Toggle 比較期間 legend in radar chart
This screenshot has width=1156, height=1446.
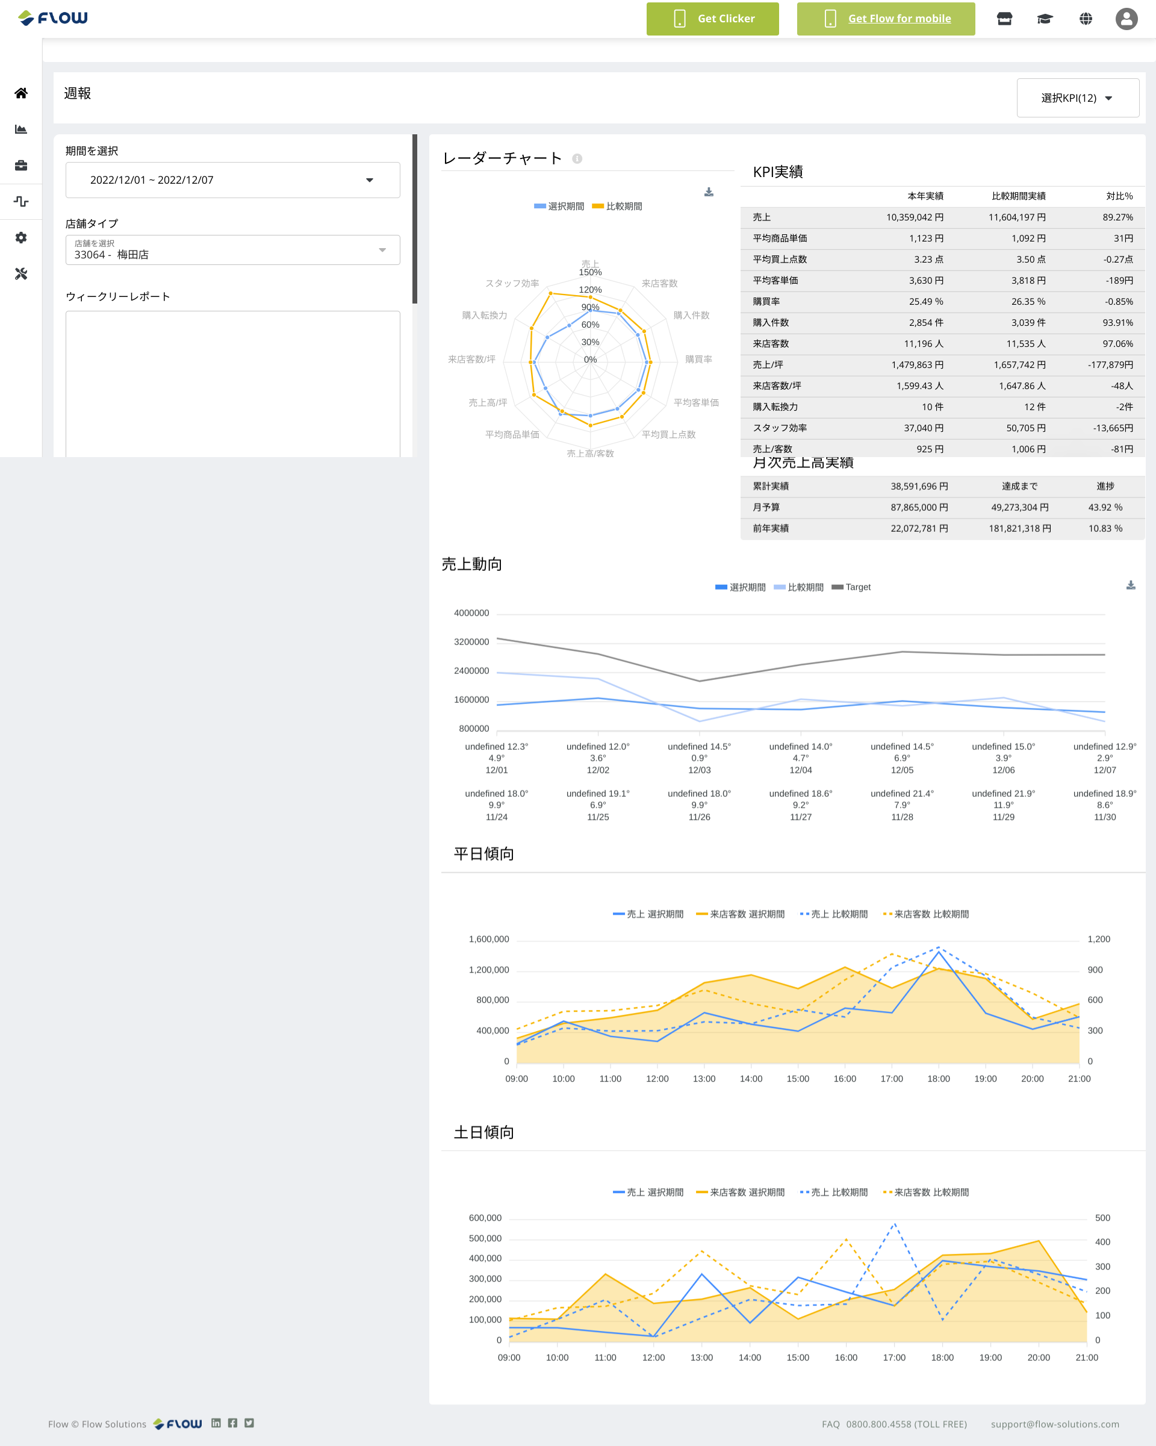(x=617, y=207)
